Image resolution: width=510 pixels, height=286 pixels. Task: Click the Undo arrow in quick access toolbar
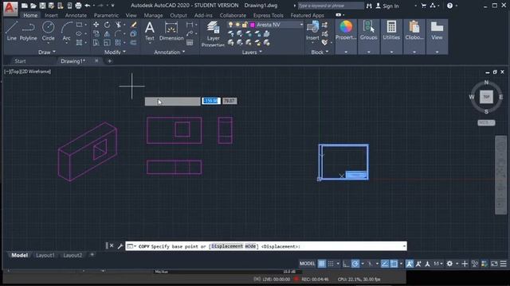tap(88, 6)
